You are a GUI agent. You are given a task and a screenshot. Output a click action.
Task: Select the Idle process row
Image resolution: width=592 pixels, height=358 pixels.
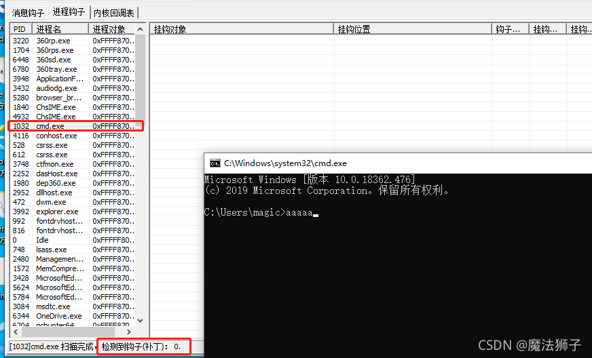click(73, 240)
